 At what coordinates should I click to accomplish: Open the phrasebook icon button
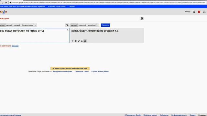[x=142, y=18]
